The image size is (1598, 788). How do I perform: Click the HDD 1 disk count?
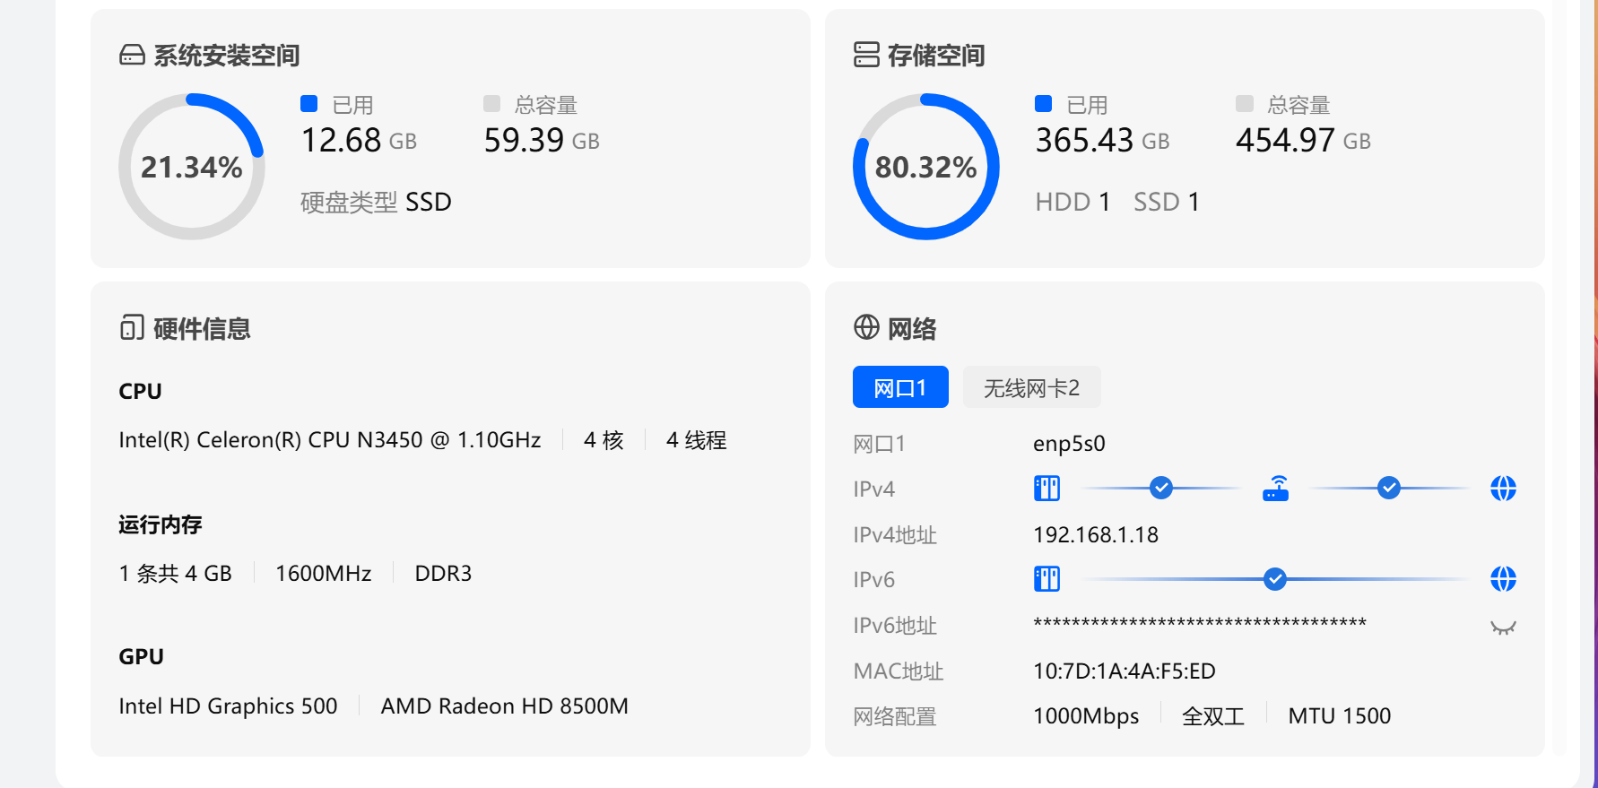click(x=1073, y=203)
